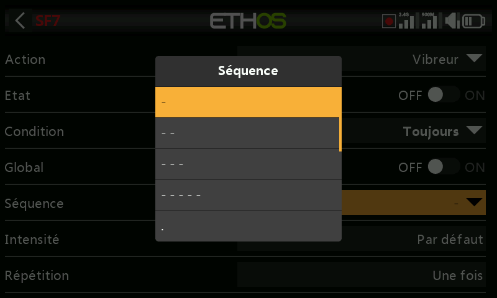Click the Répétition field showing Une fois

click(362, 274)
